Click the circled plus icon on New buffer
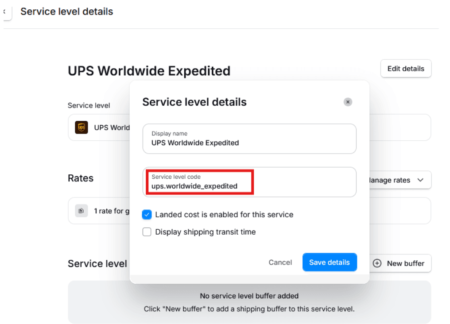 (377, 263)
